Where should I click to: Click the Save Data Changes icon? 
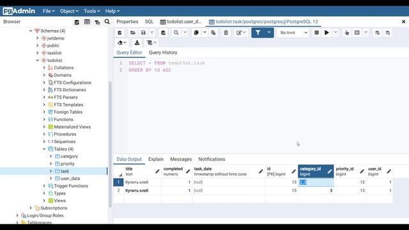click(163, 33)
